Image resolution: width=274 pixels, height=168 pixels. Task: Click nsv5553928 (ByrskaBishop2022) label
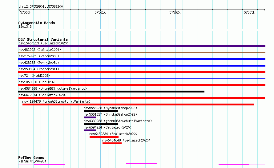click(110, 108)
